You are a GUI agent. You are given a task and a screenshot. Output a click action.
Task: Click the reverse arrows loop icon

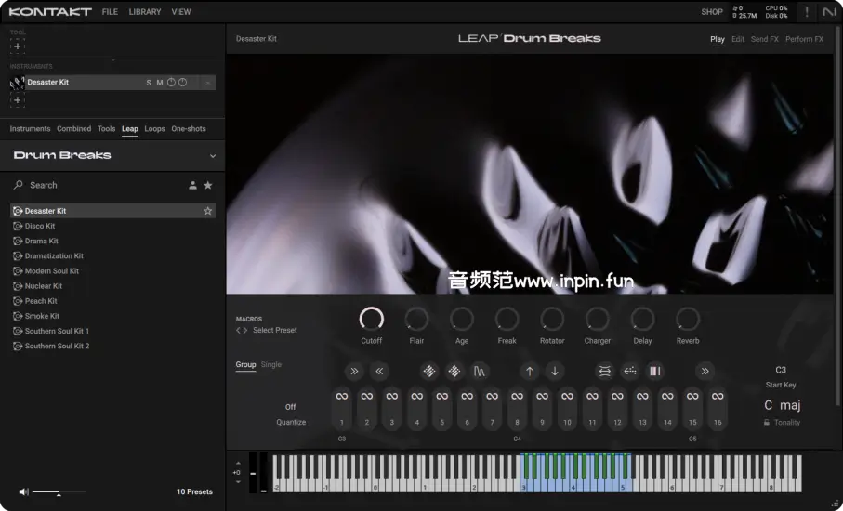[604, 371]
